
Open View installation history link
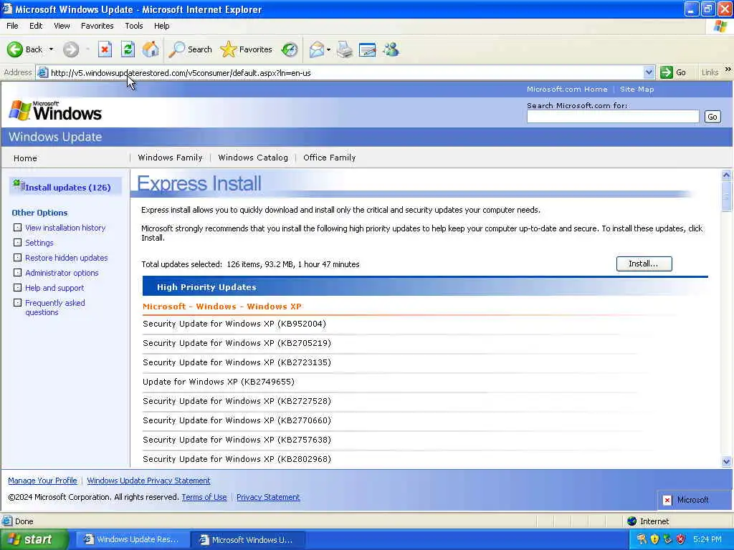tap(65, 228)
